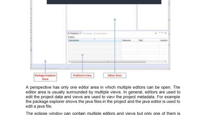Click the right scroll arrow in Problems view
This screenshot has height=115, width=206.
tap(166, 62)
